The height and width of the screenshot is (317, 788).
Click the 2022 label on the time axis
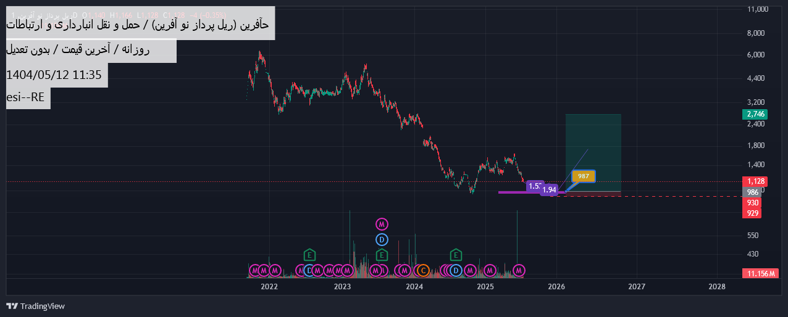tap(269, 287)
